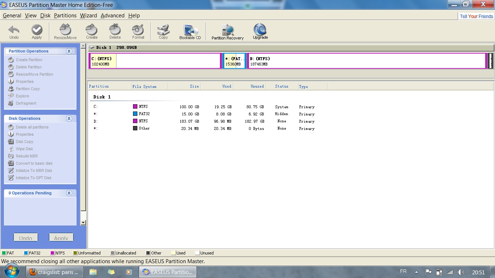Click the Format toolbar icon
This screenshot has width=495, height=278.
point(138,31)
